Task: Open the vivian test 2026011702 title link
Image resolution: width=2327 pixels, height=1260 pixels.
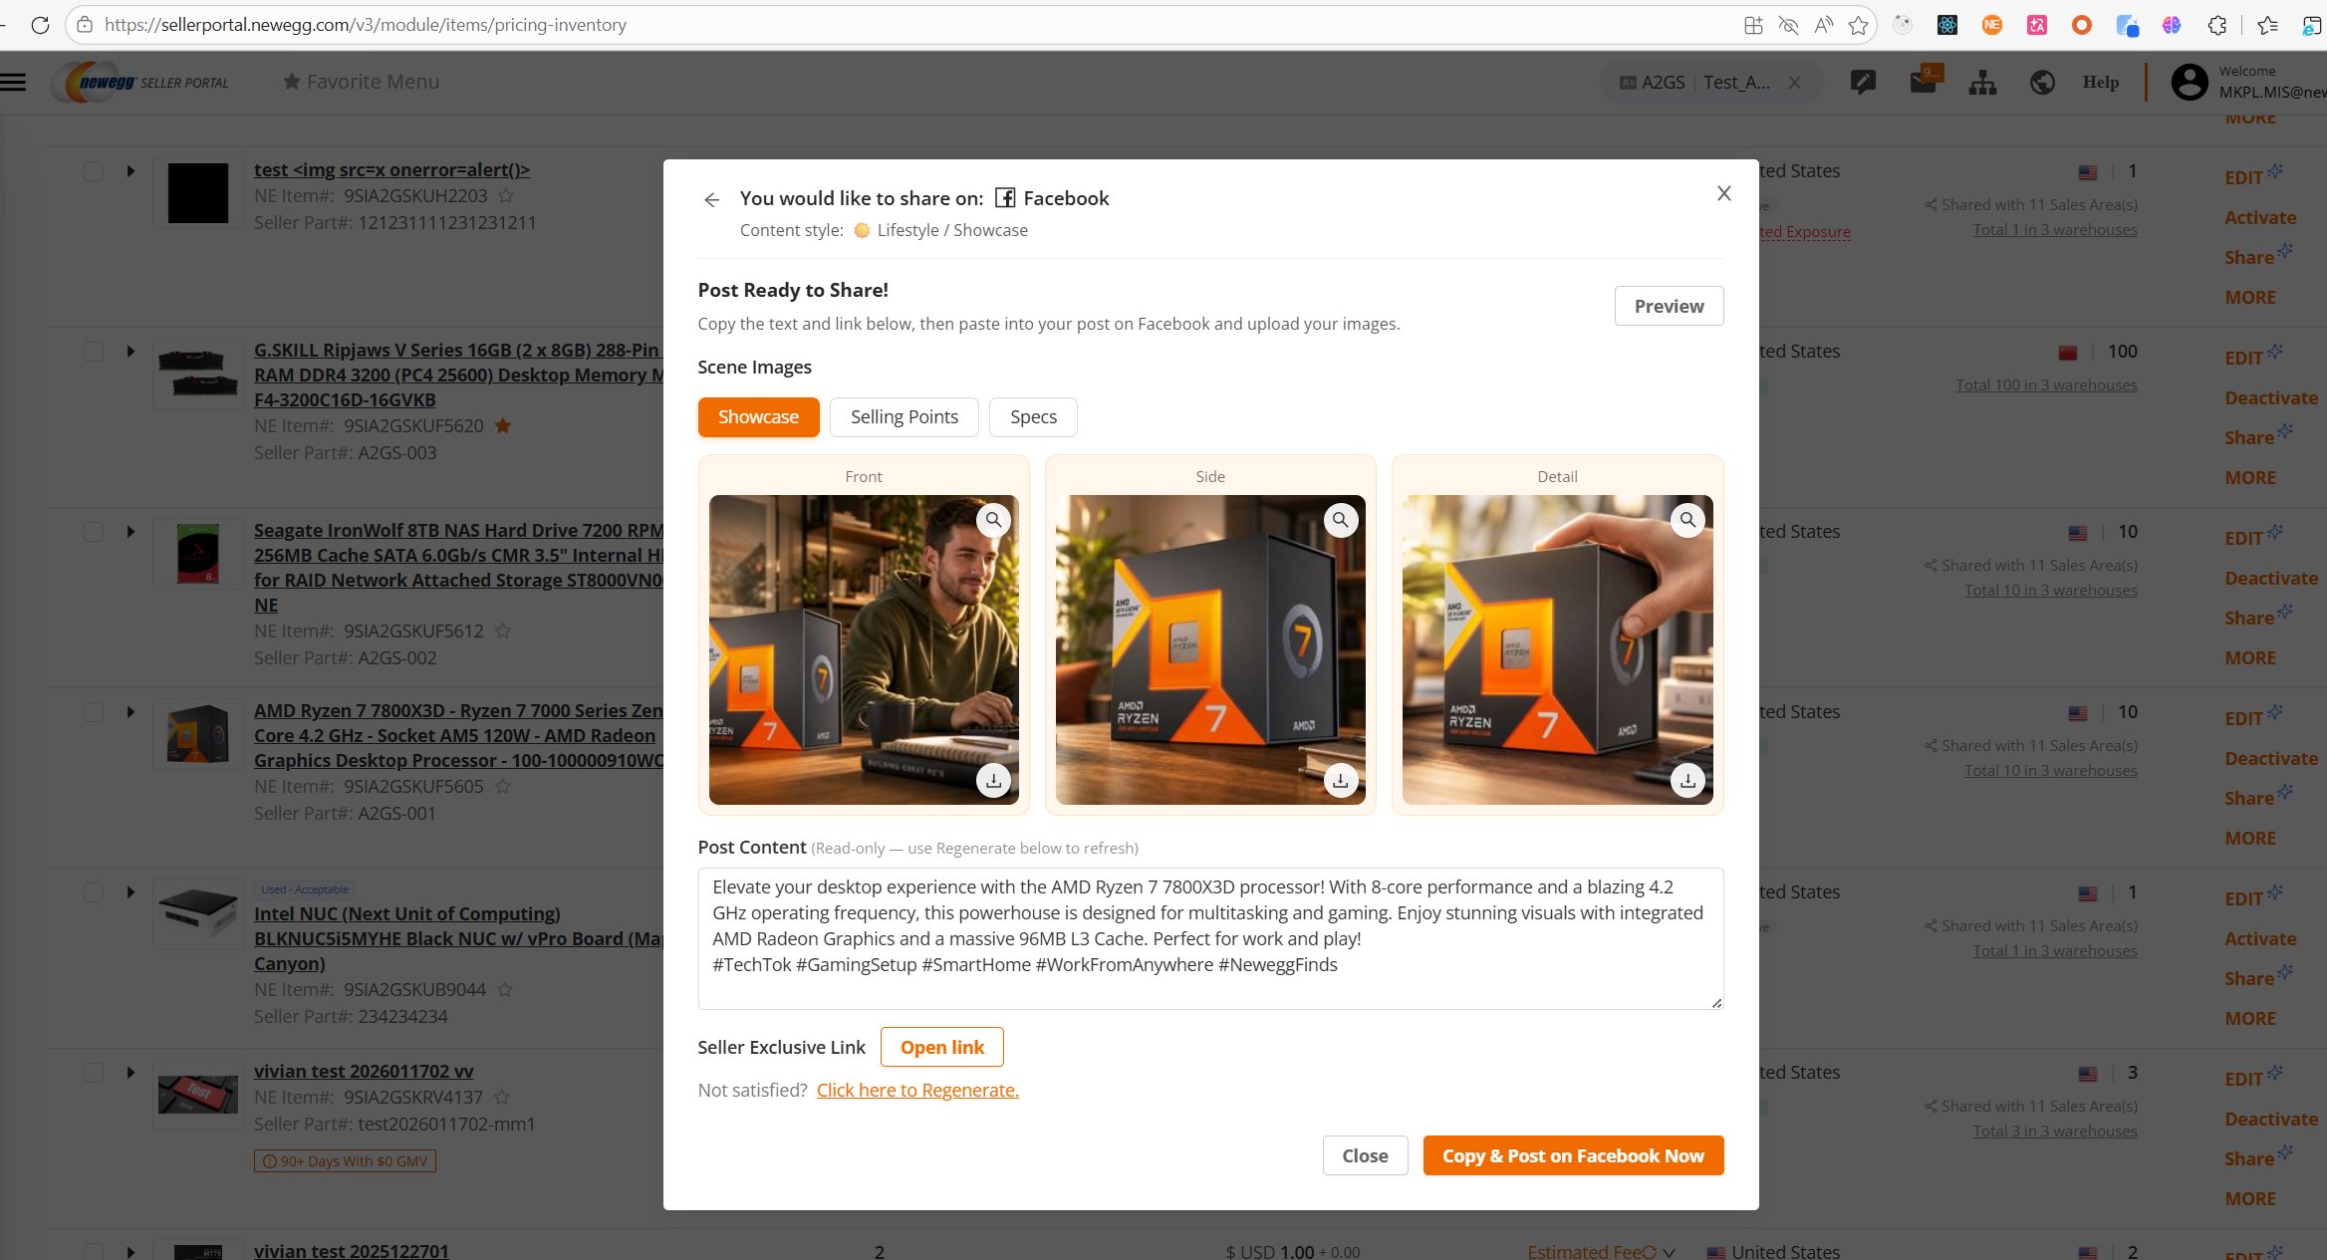Action: point(364,1071)
